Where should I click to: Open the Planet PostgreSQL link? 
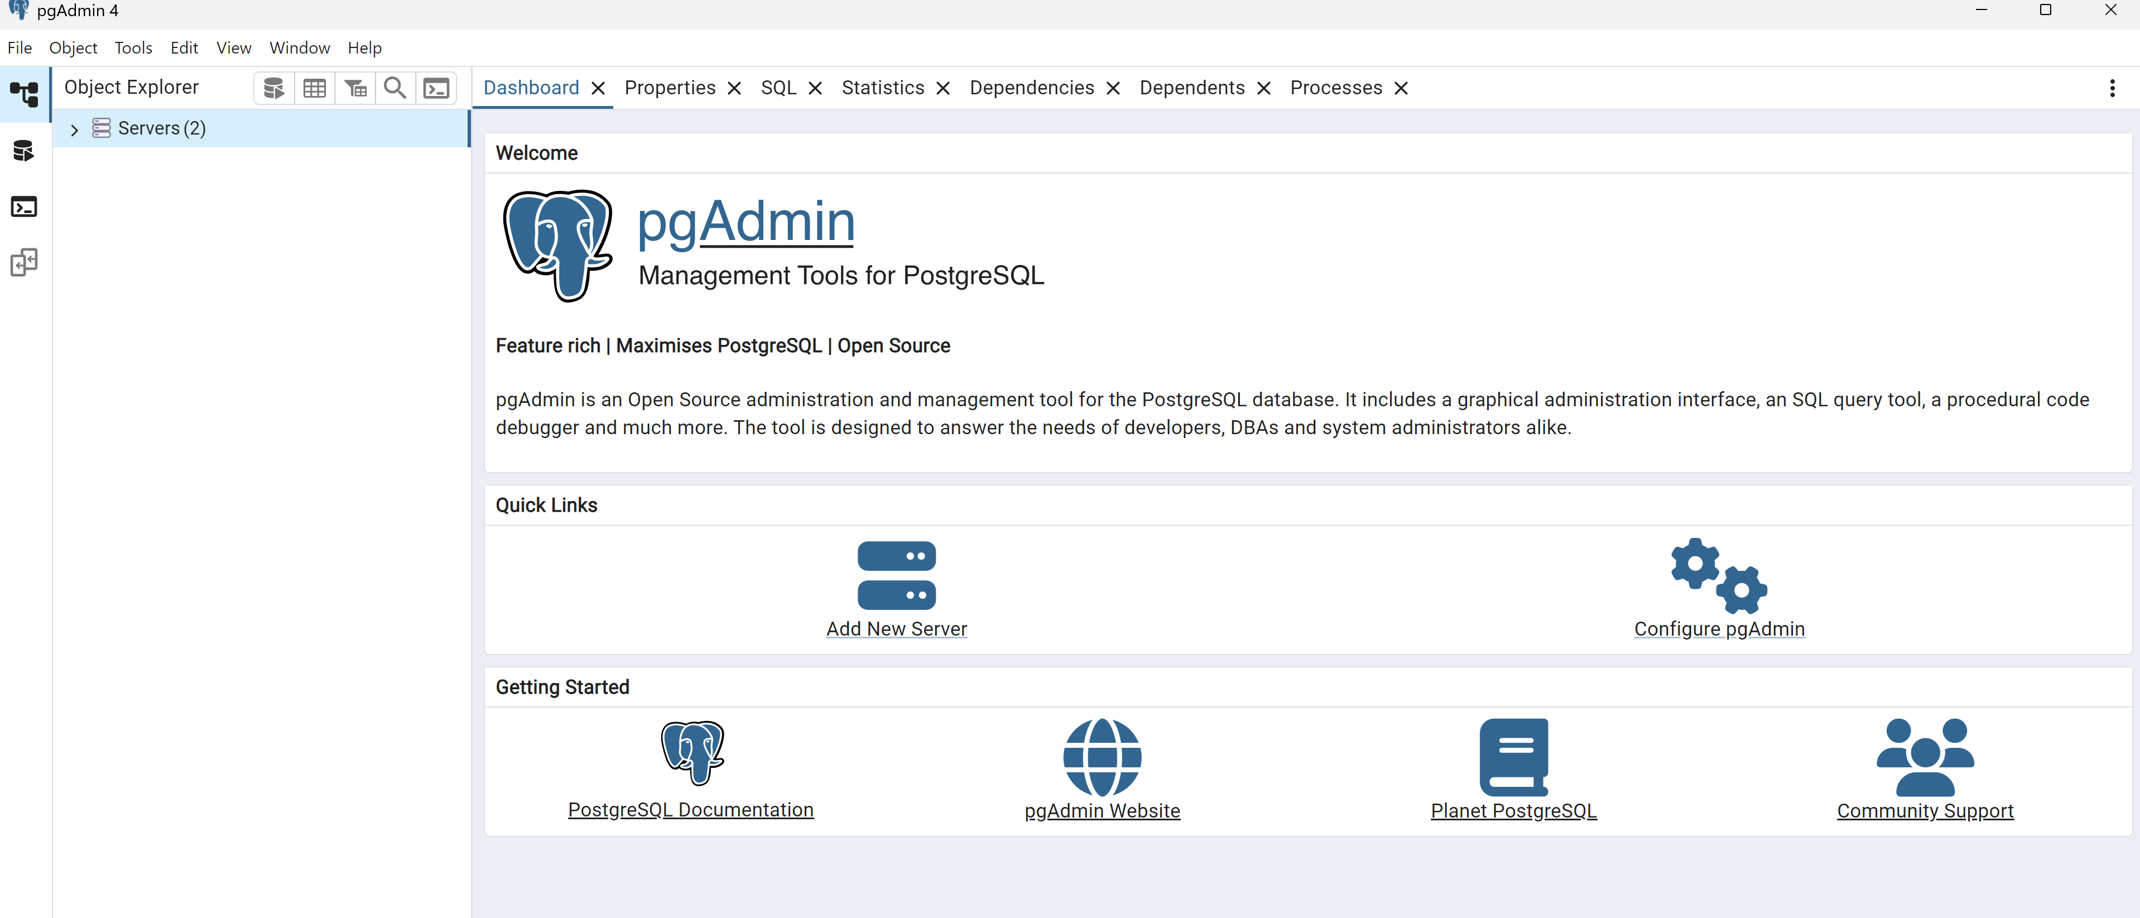tap(1513, 811)
